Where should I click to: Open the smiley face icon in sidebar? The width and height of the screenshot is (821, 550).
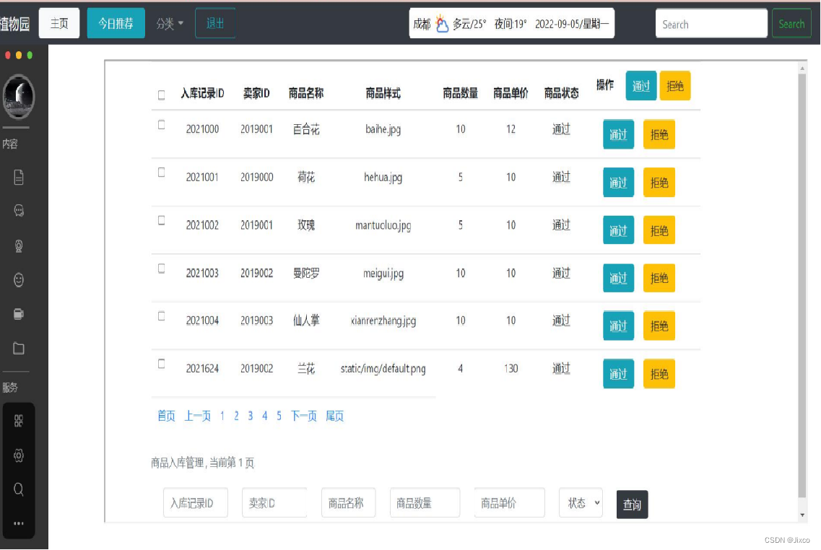[18, 280]
